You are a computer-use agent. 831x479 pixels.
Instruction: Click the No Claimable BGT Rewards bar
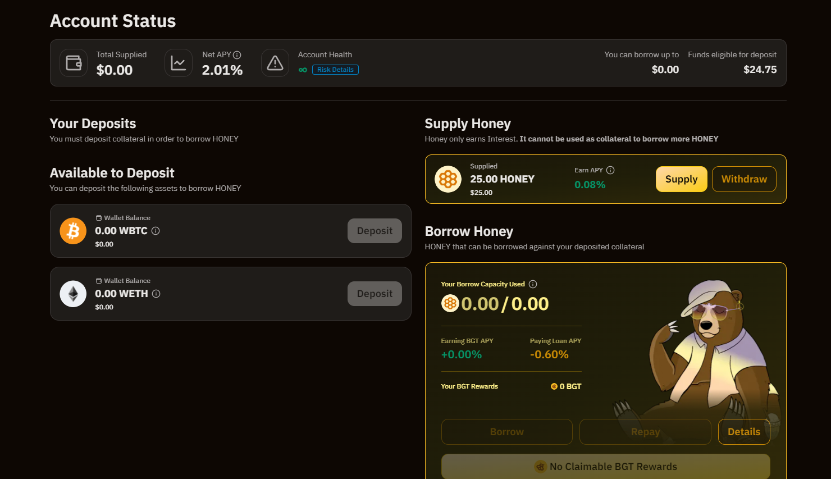click(605, 467)
